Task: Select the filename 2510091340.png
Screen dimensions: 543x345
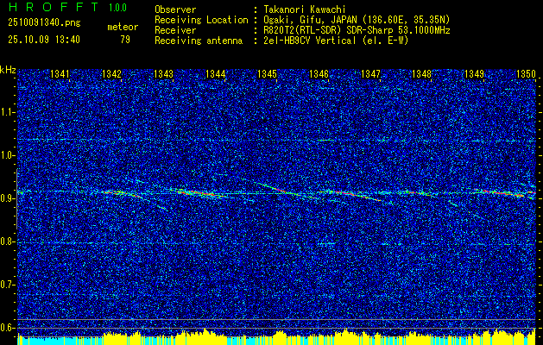Action: 44,22
